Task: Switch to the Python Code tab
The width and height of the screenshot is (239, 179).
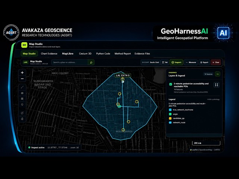Action: [103, 54]
